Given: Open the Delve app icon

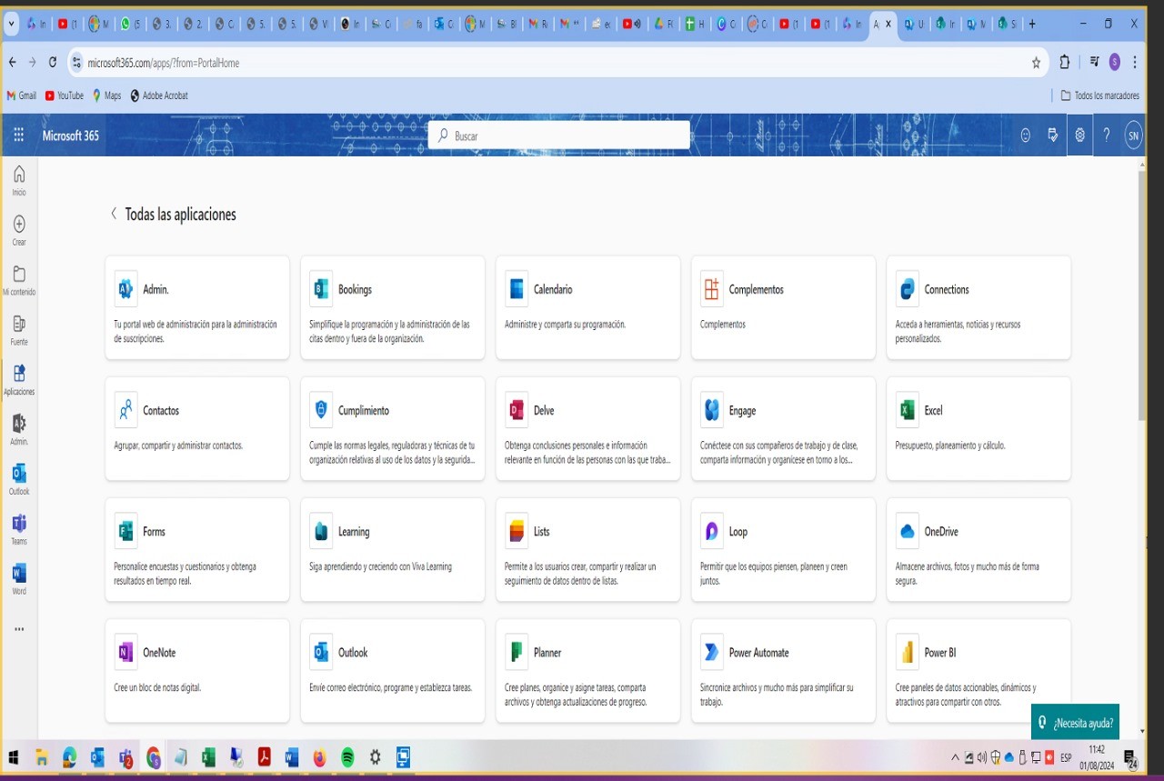Looking at the screenshot, I should pyautogui.click(x=516, y=410).
